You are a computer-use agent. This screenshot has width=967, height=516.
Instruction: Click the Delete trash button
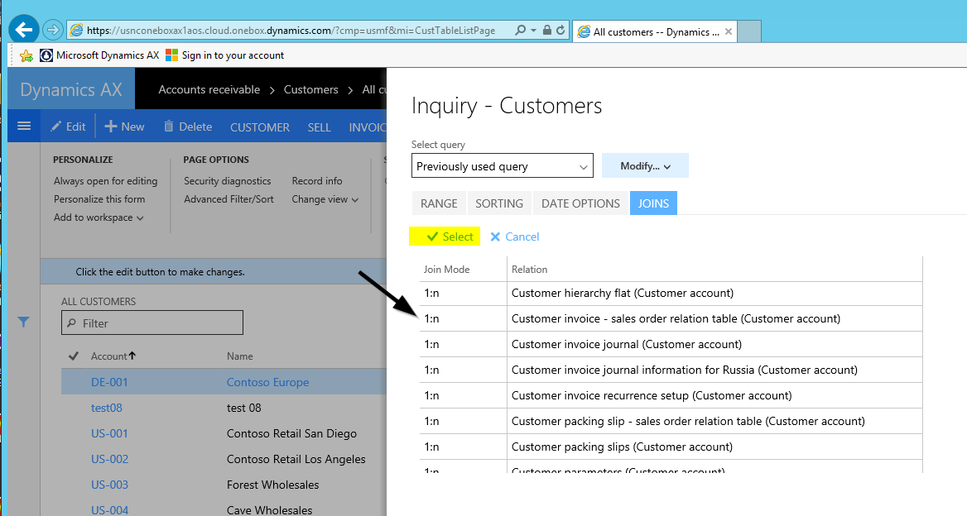tap(188, 127)
